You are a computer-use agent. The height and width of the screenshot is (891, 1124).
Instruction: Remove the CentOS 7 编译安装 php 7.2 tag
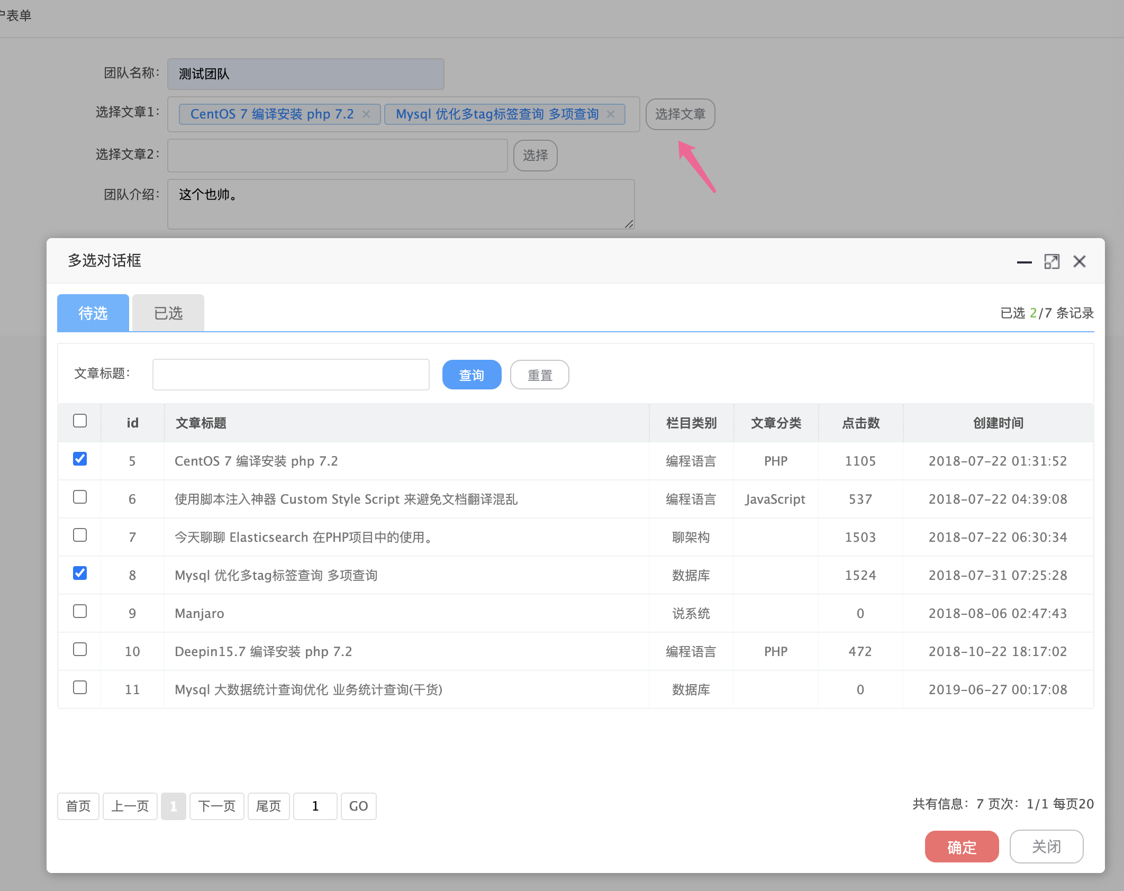coord(366,114)
